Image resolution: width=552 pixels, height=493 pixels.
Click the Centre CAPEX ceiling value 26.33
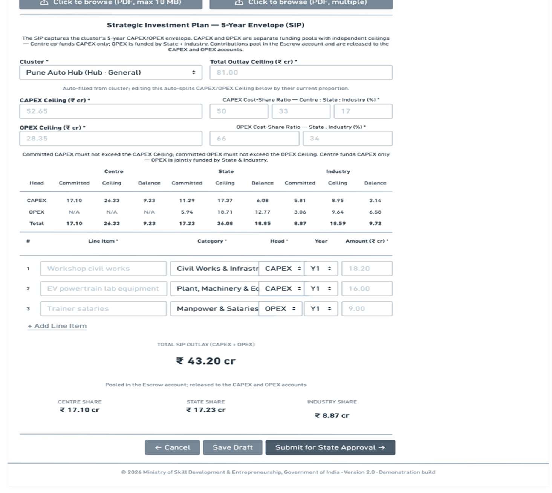point(112,200)
